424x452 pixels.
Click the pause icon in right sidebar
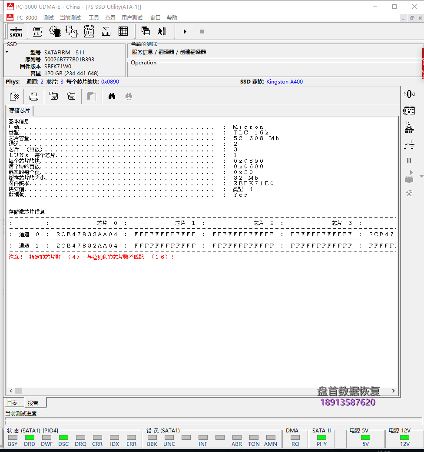pos(409,160)
